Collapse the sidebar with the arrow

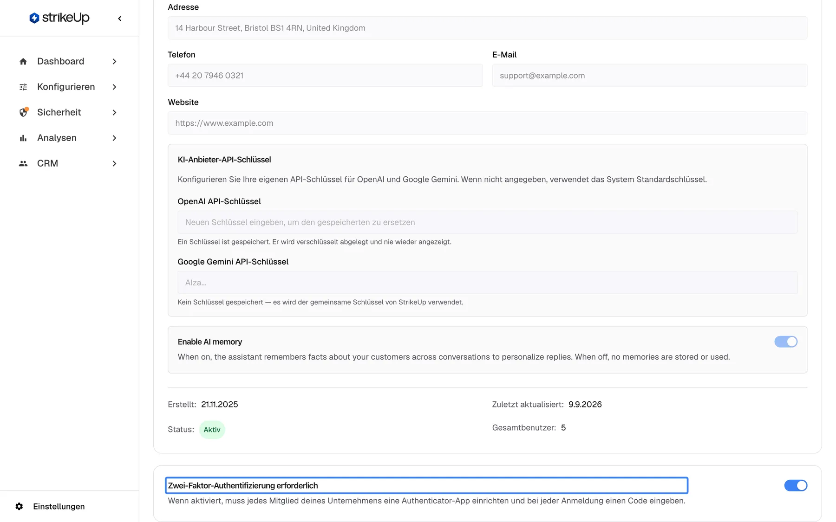(120, 19)
